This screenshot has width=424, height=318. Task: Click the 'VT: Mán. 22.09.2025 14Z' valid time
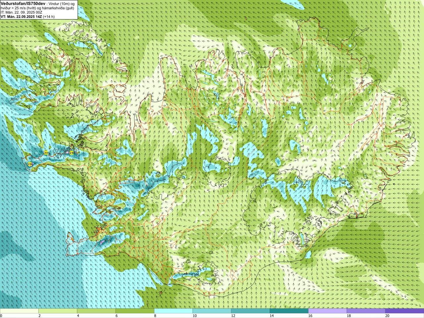click(x=21, y=17)
